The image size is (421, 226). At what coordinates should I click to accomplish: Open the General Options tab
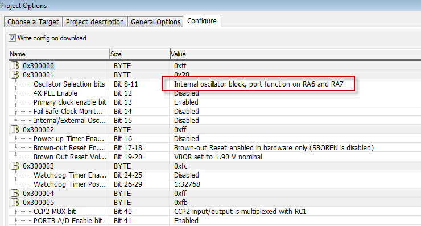pyautogui.click(x=155, y=22)
